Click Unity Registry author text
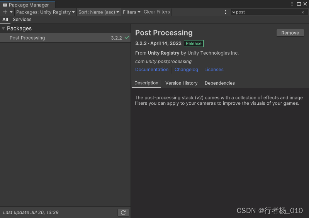This screenshot has height=218, width=309. pos(163,53)
